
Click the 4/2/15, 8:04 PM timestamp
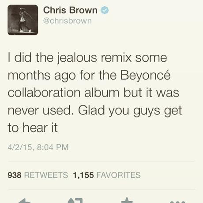tap(38, 147)
